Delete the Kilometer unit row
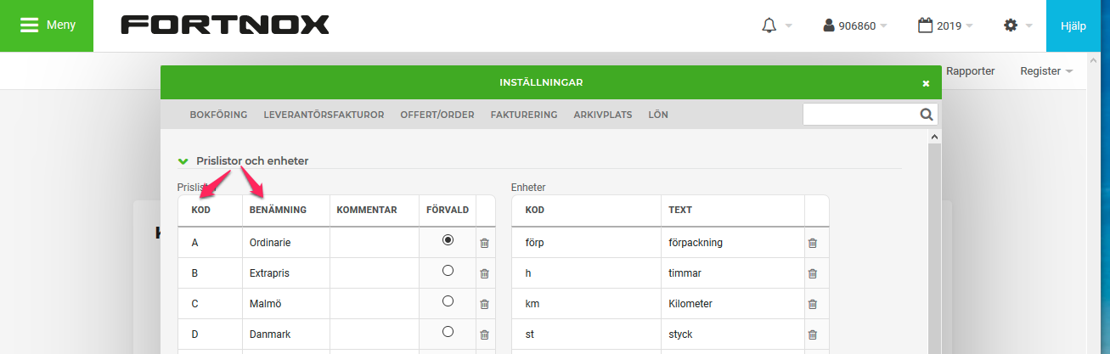Screen dimensions: 1110x354 point(812,304)
